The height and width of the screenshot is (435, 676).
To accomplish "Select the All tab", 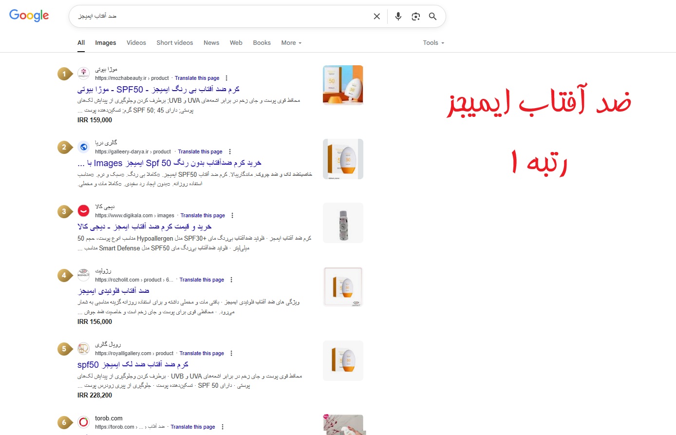I will (x=81, y=43).
